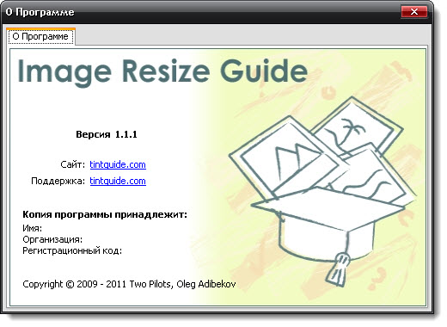Click the Copyright Two Pilots line
The height and width of the screenshot is (327, 447).
pyautogui.click(x=129, y=284)
